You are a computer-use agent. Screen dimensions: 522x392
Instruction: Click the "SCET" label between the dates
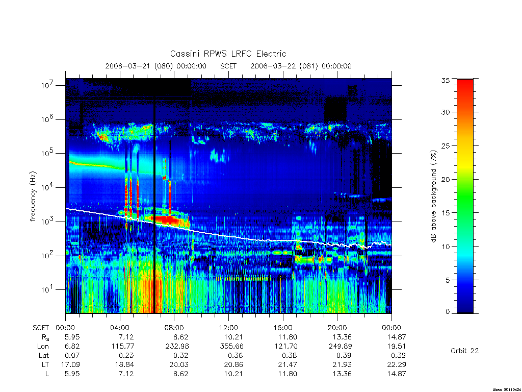coord(228,66)
